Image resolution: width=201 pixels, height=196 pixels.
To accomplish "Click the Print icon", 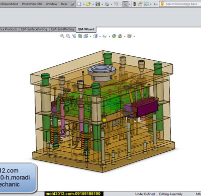I will [107, 4].
